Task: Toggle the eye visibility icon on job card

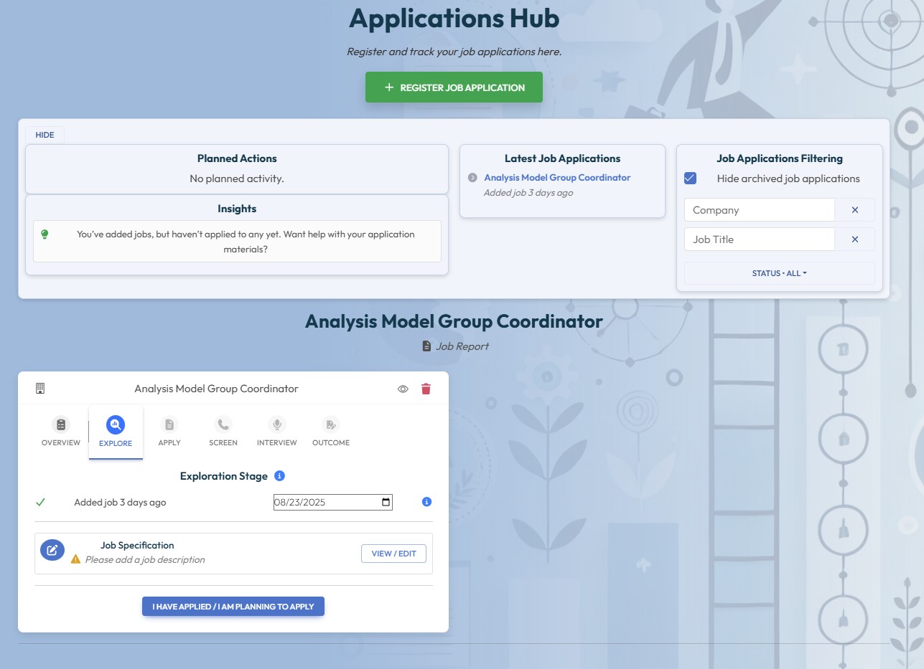Action: 403,389
